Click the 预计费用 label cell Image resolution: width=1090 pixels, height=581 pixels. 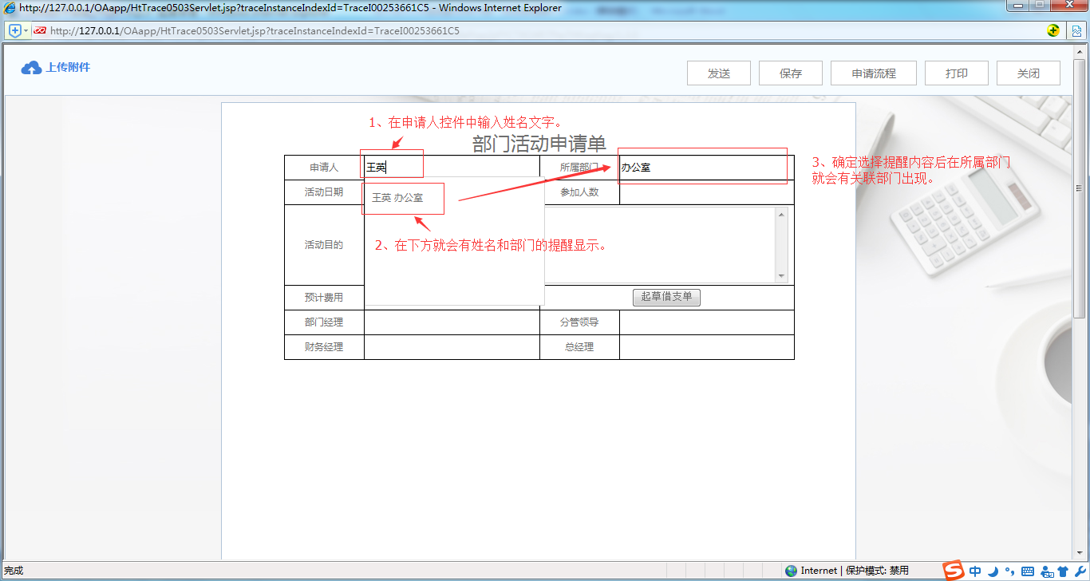coord(324,298)
